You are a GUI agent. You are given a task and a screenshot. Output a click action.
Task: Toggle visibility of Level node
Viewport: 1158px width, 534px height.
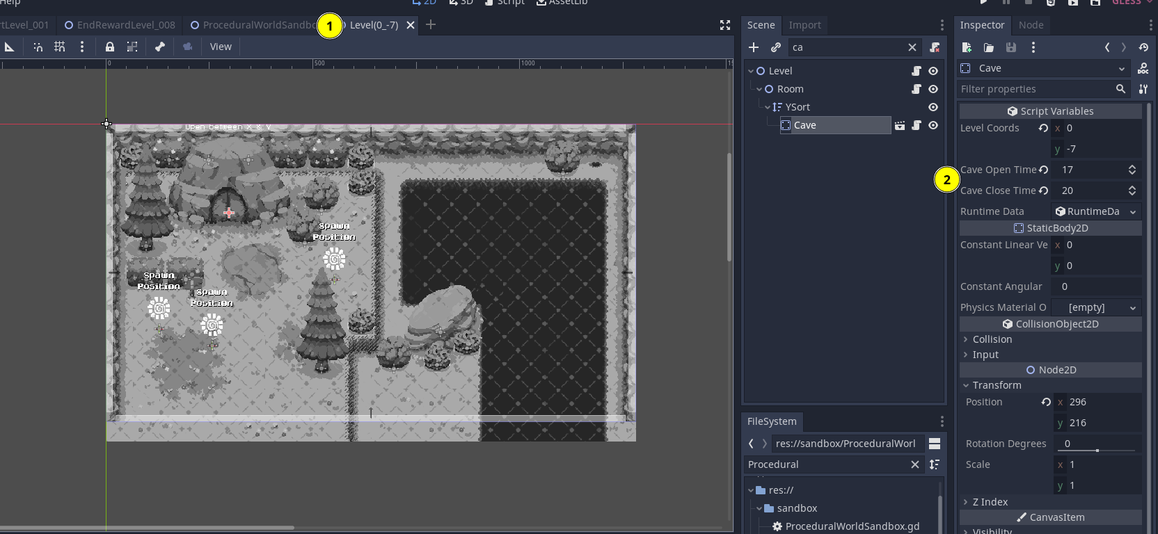point(933,71)
